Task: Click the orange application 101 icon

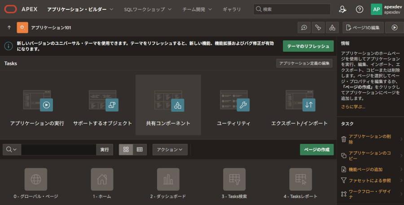Action: [22, 27]
